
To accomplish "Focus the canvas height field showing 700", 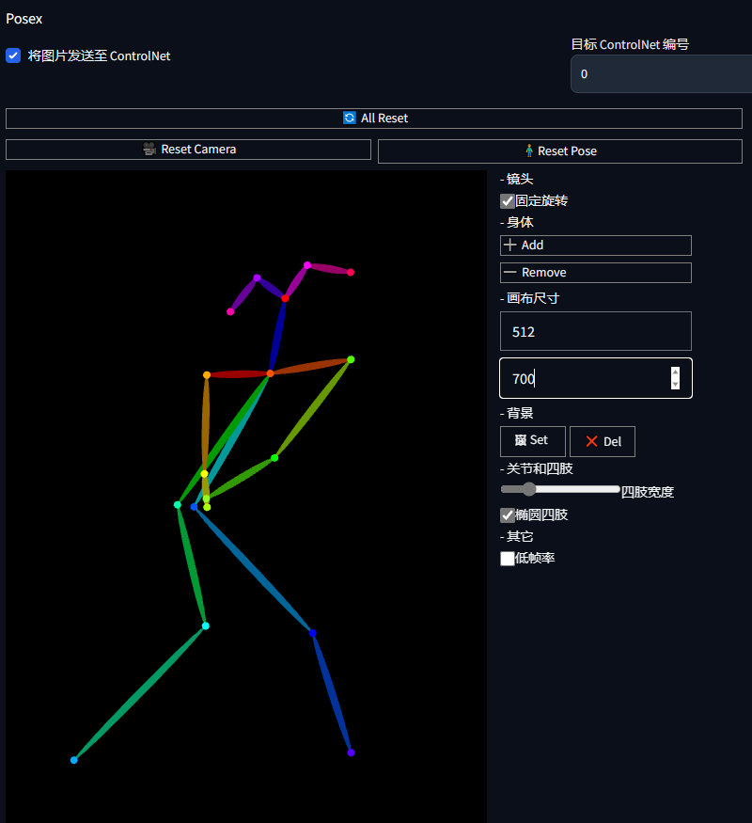I will [x=583, y=378].
